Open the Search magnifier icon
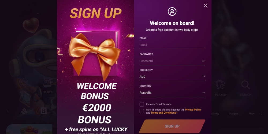 pos(245,85)
